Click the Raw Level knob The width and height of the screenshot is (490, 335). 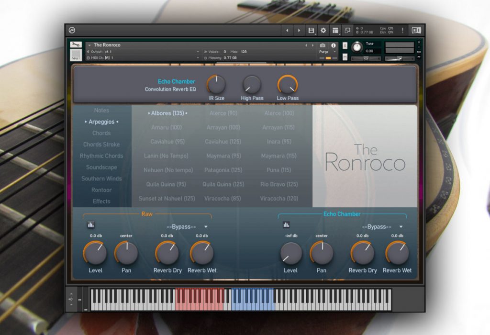[95, 253]
